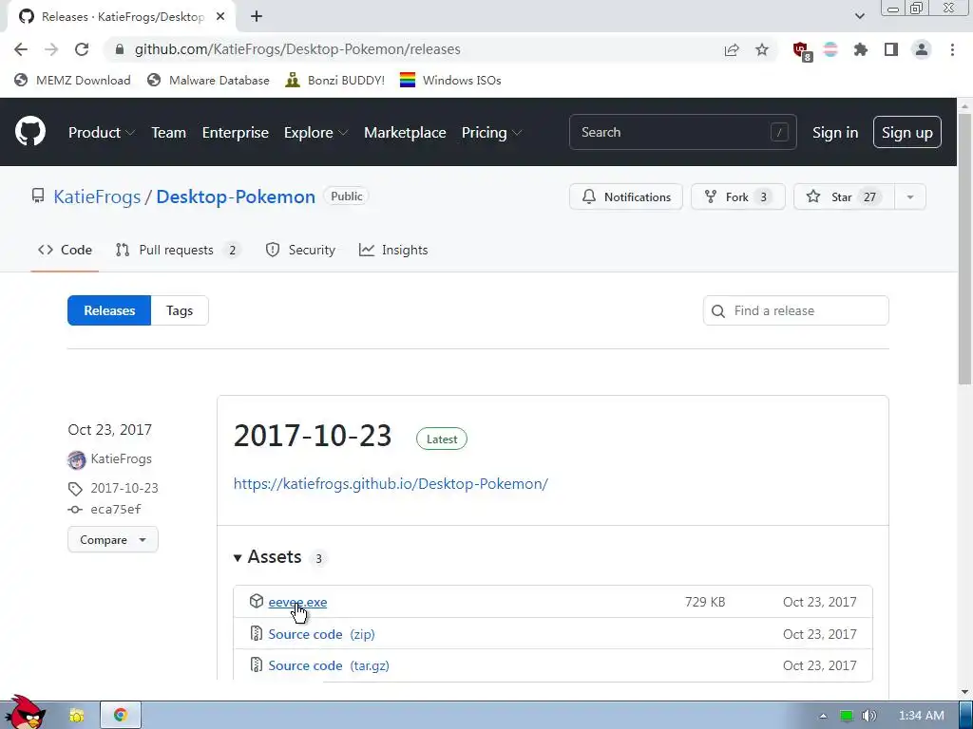Open the Marketplace nav link
The height and width of the screenshot is (729, 973).
click(x=405, y=132)
